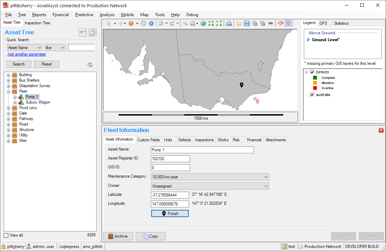Click the red Overdue legend swatch

(315, 88)
